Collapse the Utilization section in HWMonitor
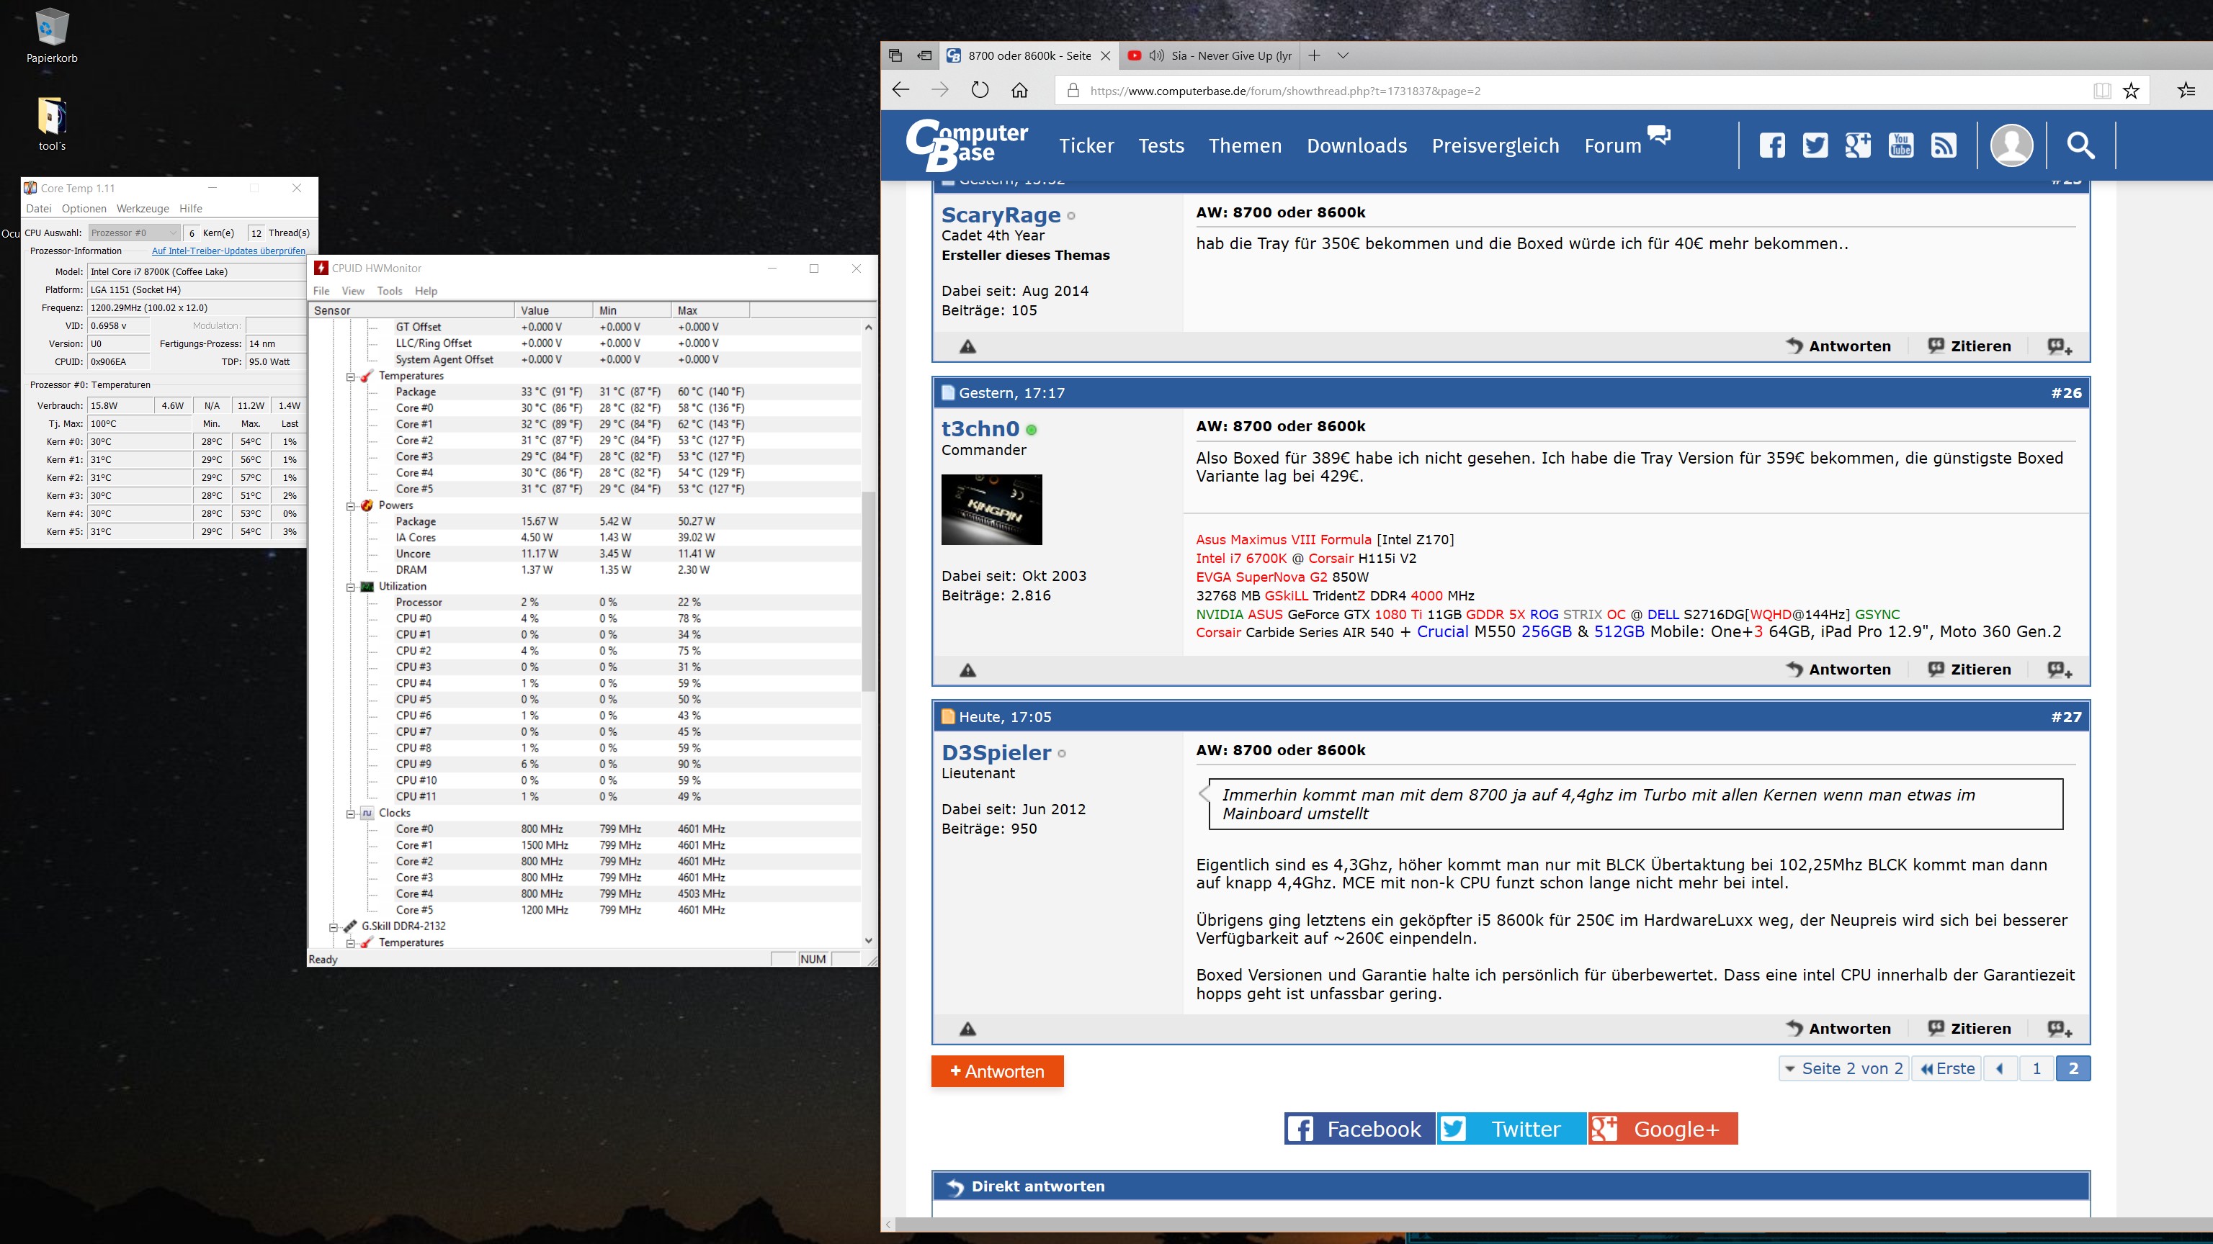2213x1244 pixels. [351, 587]
